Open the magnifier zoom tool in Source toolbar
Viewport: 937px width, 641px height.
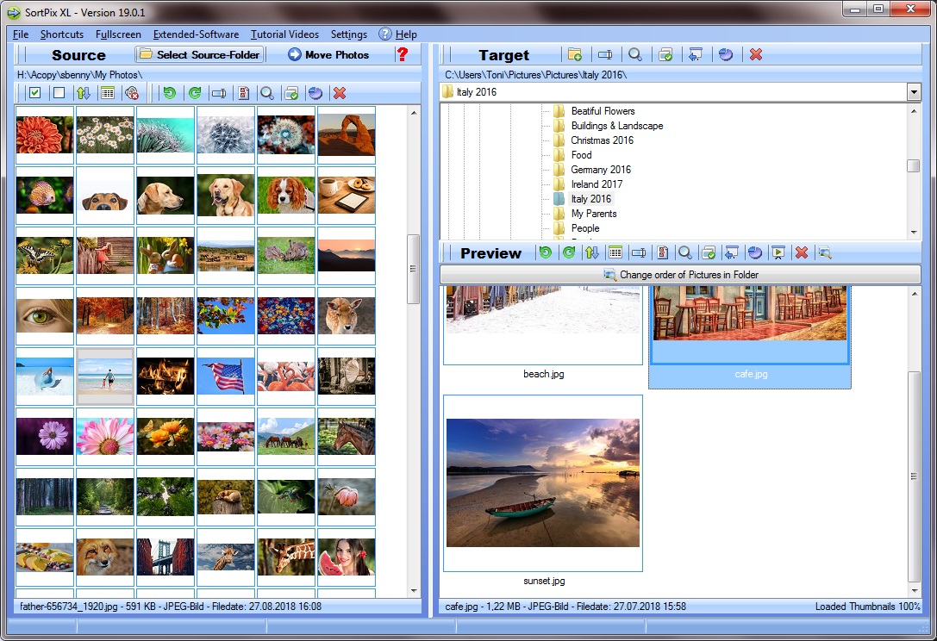click(266, 93)
